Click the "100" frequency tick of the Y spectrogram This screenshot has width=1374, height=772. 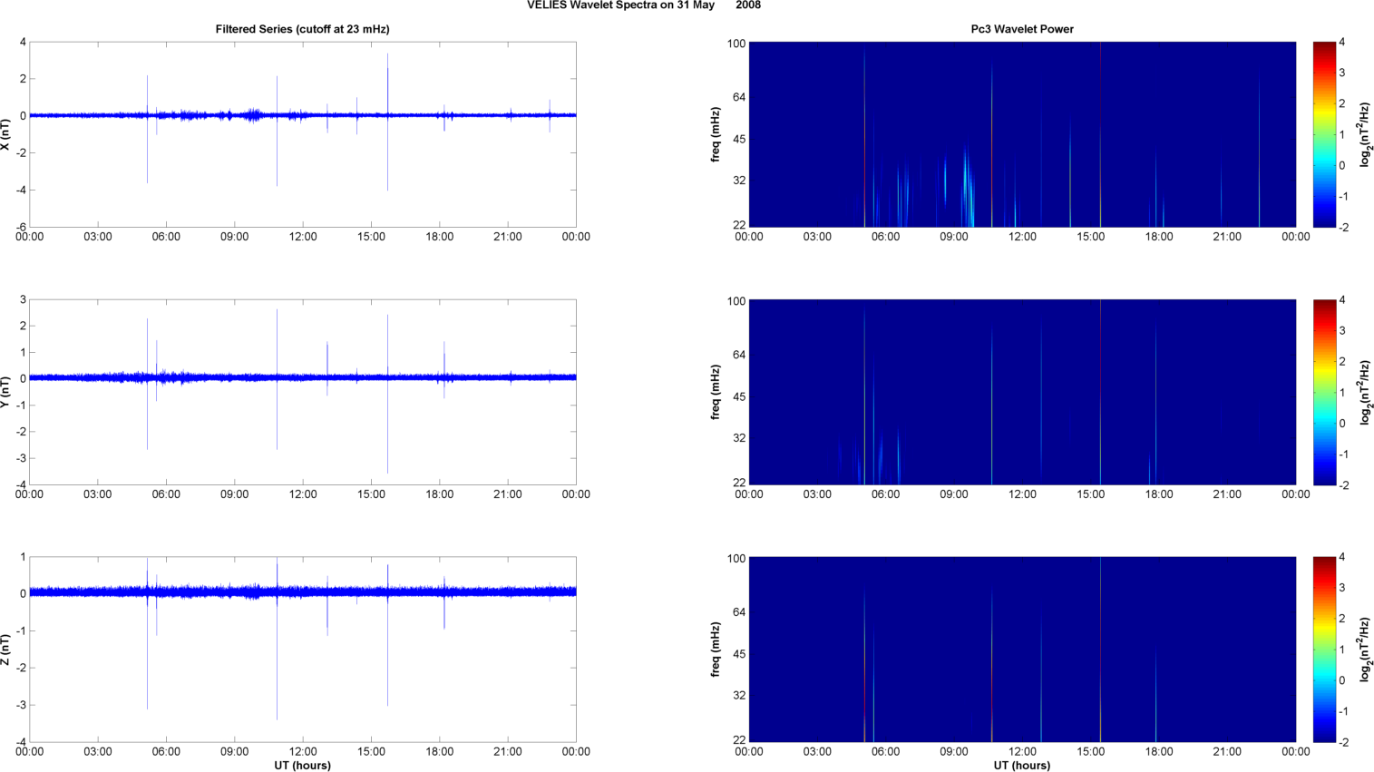click(736, 301)
